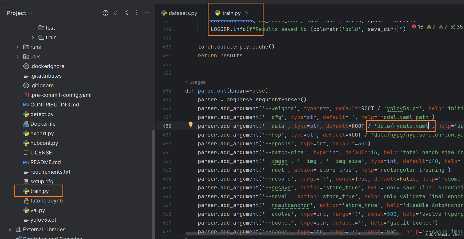Select the test folder

[x=47, y=28]
